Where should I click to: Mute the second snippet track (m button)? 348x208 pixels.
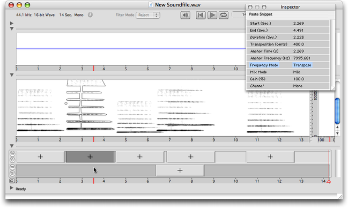[12, 167]
